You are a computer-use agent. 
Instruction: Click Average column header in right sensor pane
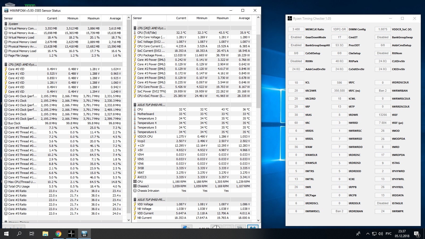pos(241,18)
